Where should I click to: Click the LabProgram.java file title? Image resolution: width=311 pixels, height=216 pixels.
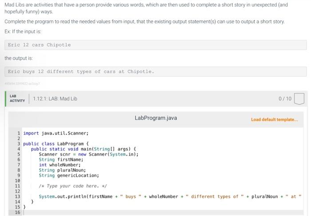click(155, 118)
